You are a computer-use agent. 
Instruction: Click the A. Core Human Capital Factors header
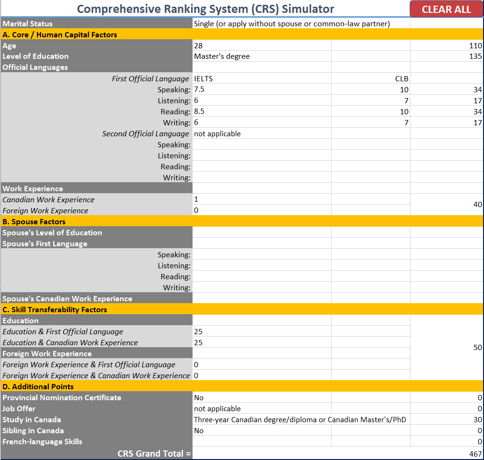pyautogui.click(x=96, y=34)
